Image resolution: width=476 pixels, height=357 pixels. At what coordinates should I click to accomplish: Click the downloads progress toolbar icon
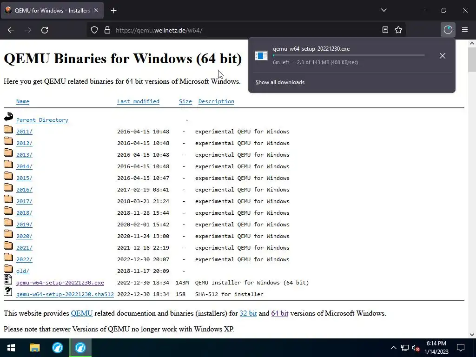pos(448,30)
